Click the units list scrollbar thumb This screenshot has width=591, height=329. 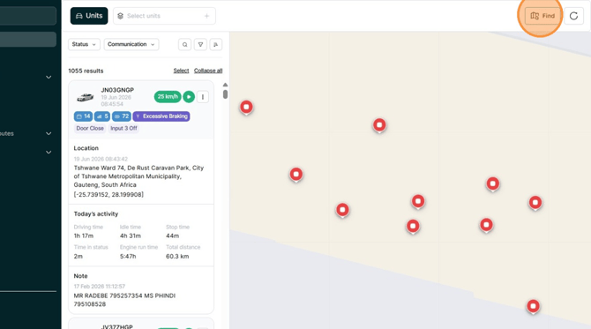tap(225, 93)
